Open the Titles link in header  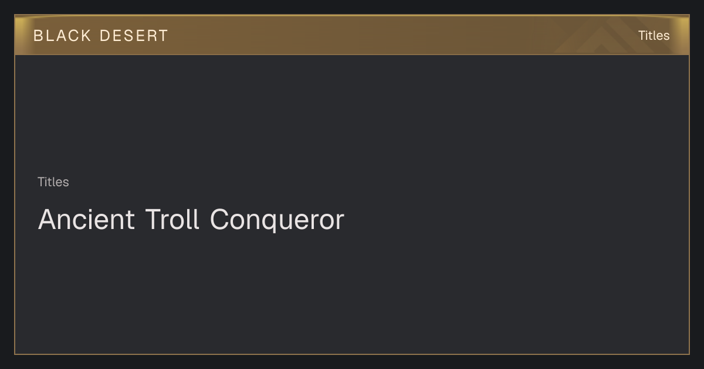(x=654, y=36)
